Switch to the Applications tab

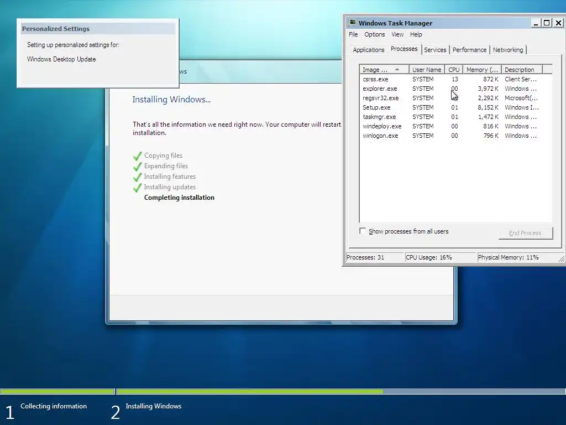[x=368, y=50]
